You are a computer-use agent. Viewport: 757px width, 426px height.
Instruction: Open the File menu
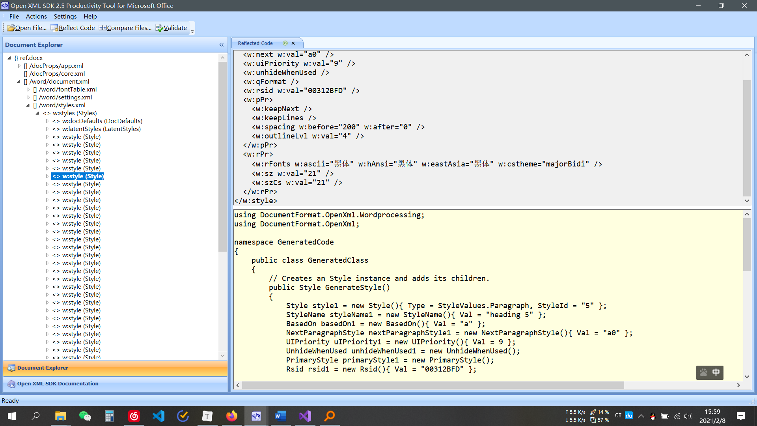pos(14,16)
